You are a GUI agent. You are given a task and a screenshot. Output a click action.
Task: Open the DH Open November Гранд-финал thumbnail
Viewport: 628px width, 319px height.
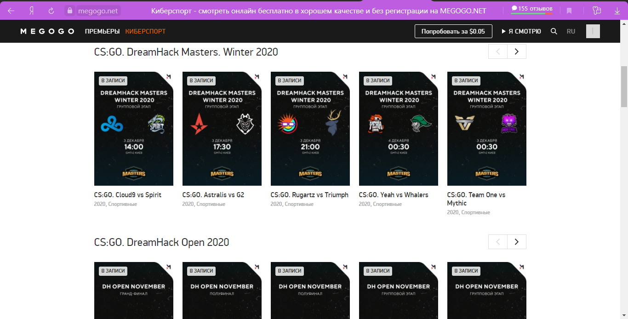coord(134,291)
